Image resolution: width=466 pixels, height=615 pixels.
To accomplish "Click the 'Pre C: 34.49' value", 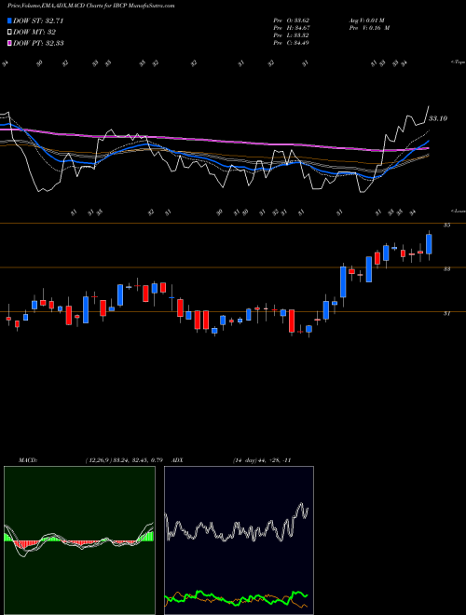I will 292,43.
